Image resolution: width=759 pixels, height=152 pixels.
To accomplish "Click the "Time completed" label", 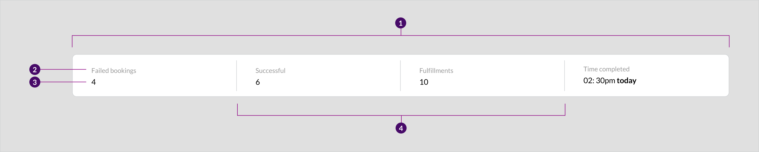I will [x=606, y=69].
